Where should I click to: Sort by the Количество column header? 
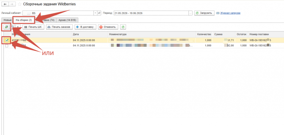click(x=204, y=34)
